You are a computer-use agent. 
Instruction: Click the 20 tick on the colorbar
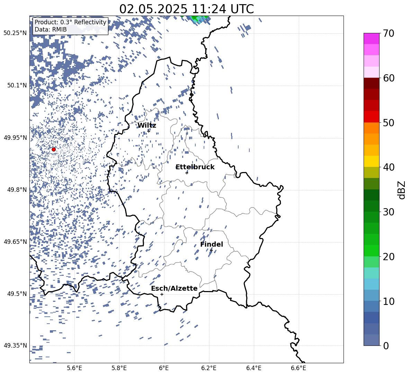click(x=389, y=256)
